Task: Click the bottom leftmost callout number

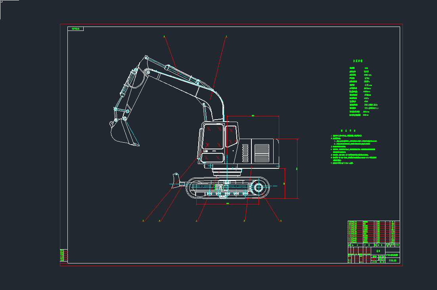Action: coord(143,221)
